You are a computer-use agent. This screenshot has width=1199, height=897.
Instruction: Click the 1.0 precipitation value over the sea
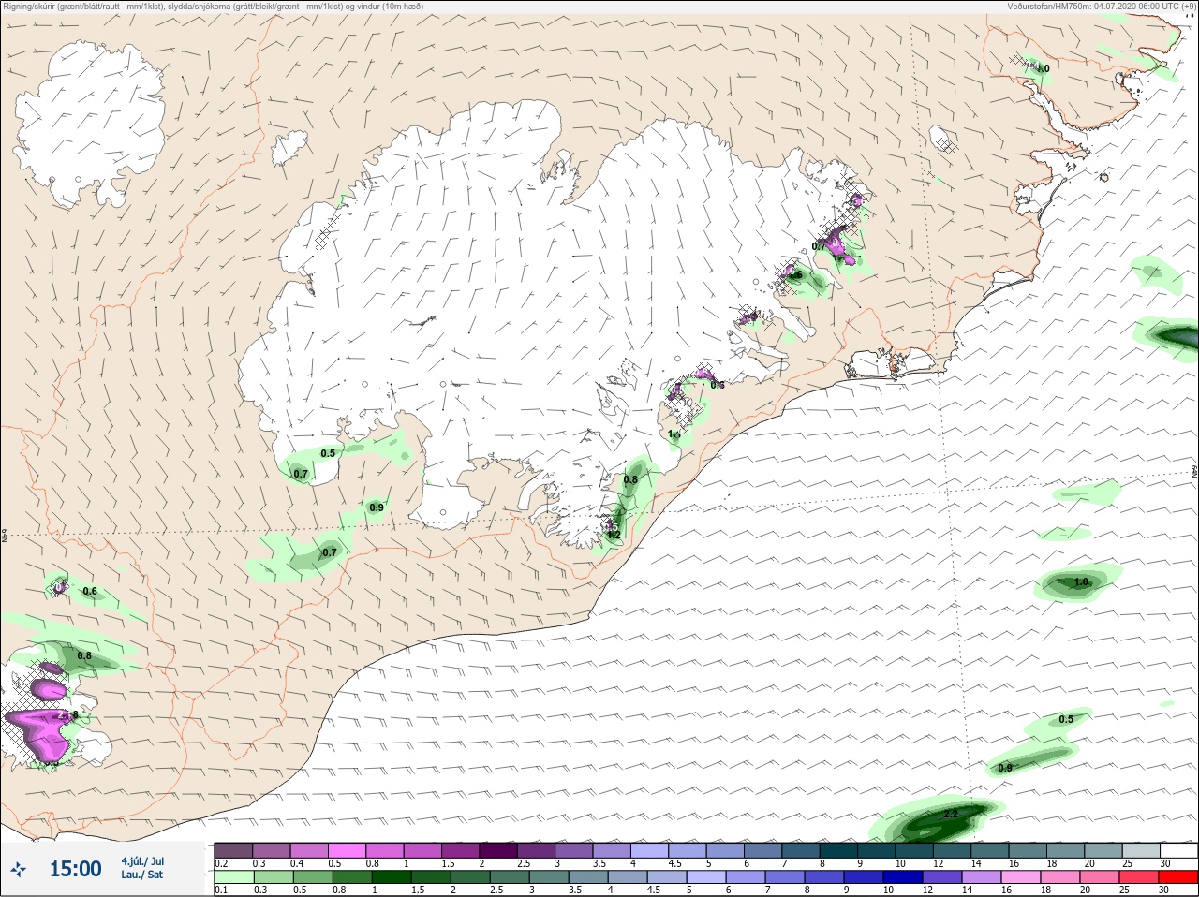click(x=1081, y=582)
